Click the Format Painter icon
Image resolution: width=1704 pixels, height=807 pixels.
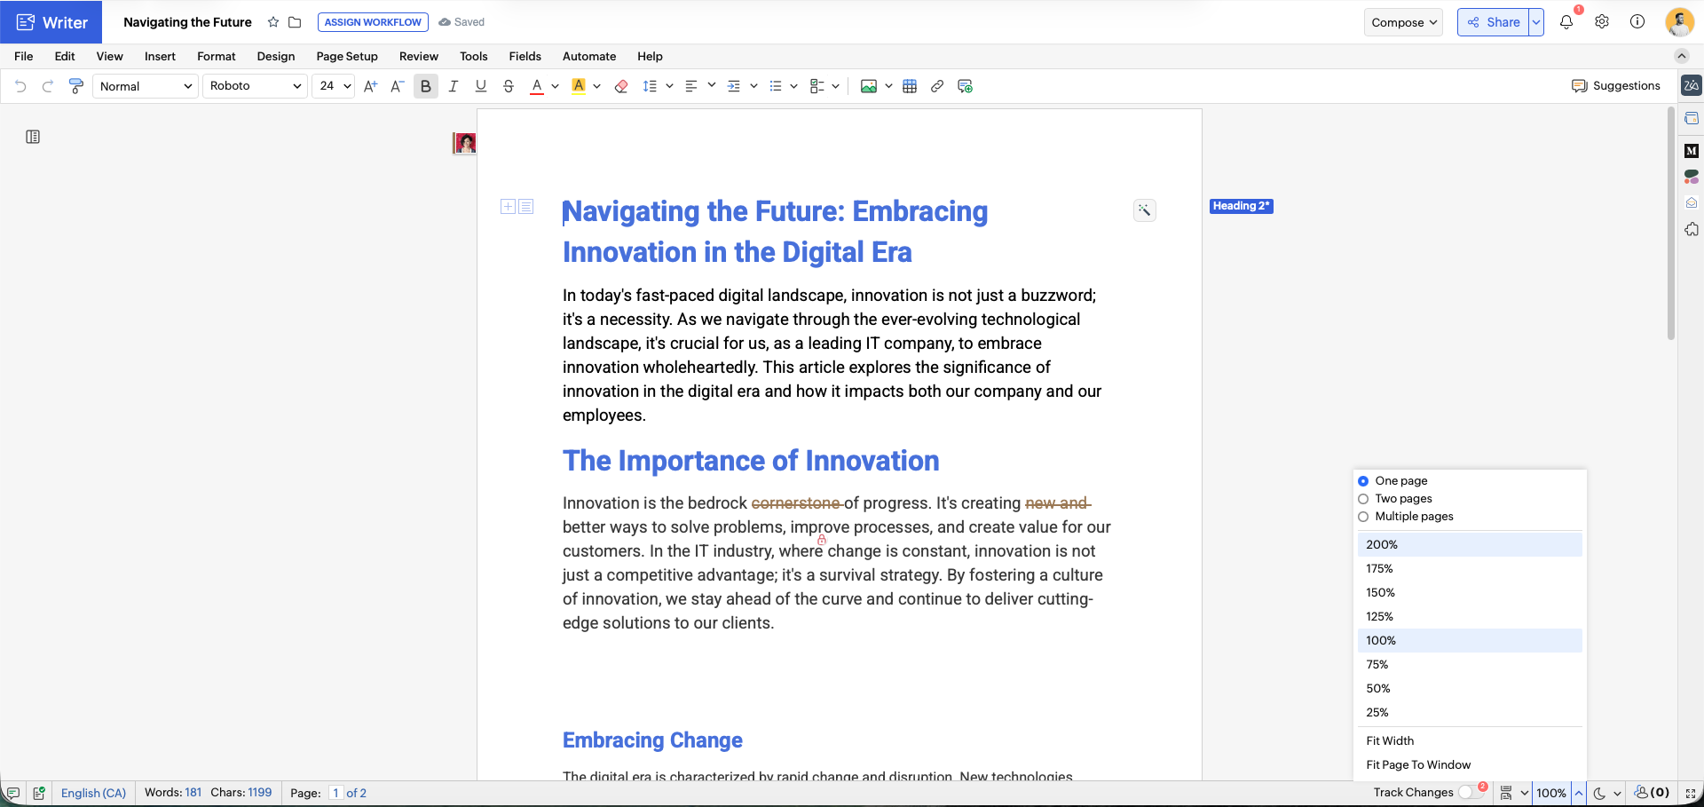76,86
